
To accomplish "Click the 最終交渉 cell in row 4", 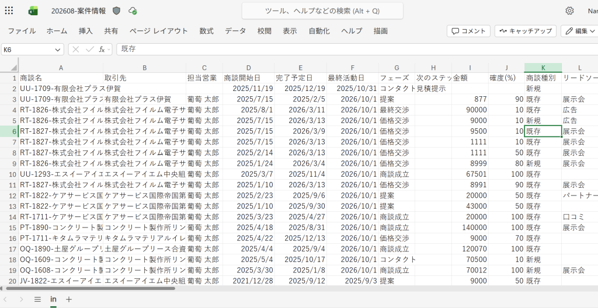I will [x=397, y=110].
